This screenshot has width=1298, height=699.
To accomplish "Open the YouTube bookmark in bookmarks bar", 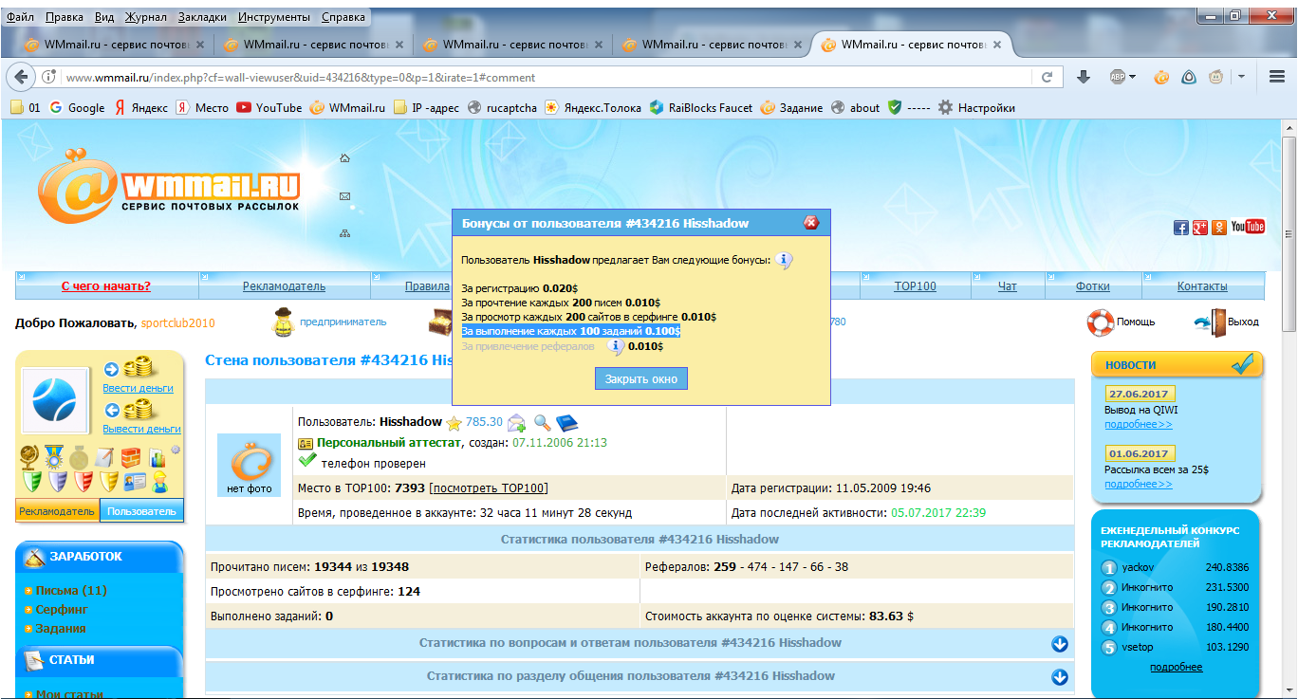I will coord(269,108).
